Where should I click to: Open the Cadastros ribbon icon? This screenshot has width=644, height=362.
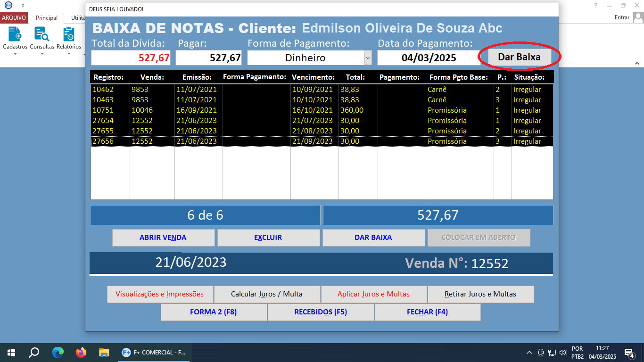point(15,38)
